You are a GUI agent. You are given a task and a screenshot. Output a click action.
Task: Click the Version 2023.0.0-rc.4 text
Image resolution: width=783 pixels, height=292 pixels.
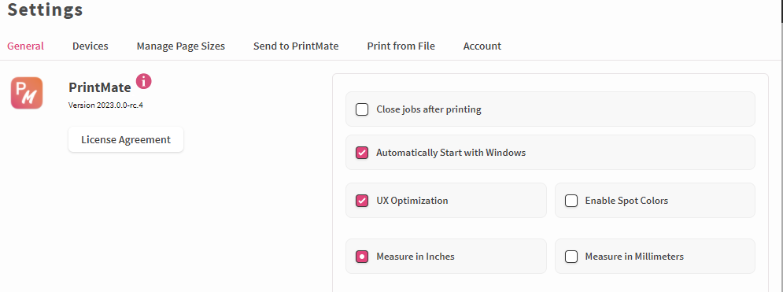109,105
